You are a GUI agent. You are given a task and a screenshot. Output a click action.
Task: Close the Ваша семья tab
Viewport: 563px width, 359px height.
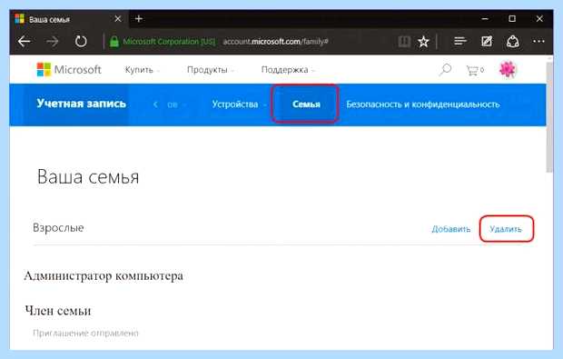[117, 19]
